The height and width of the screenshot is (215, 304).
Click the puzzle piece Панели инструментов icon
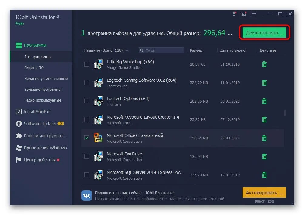point(18,136)
